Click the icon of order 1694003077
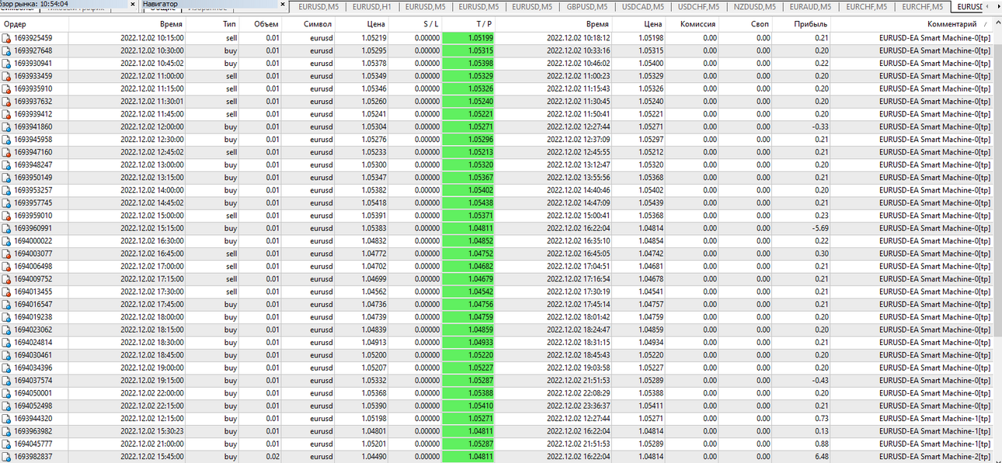 point(7,254)
